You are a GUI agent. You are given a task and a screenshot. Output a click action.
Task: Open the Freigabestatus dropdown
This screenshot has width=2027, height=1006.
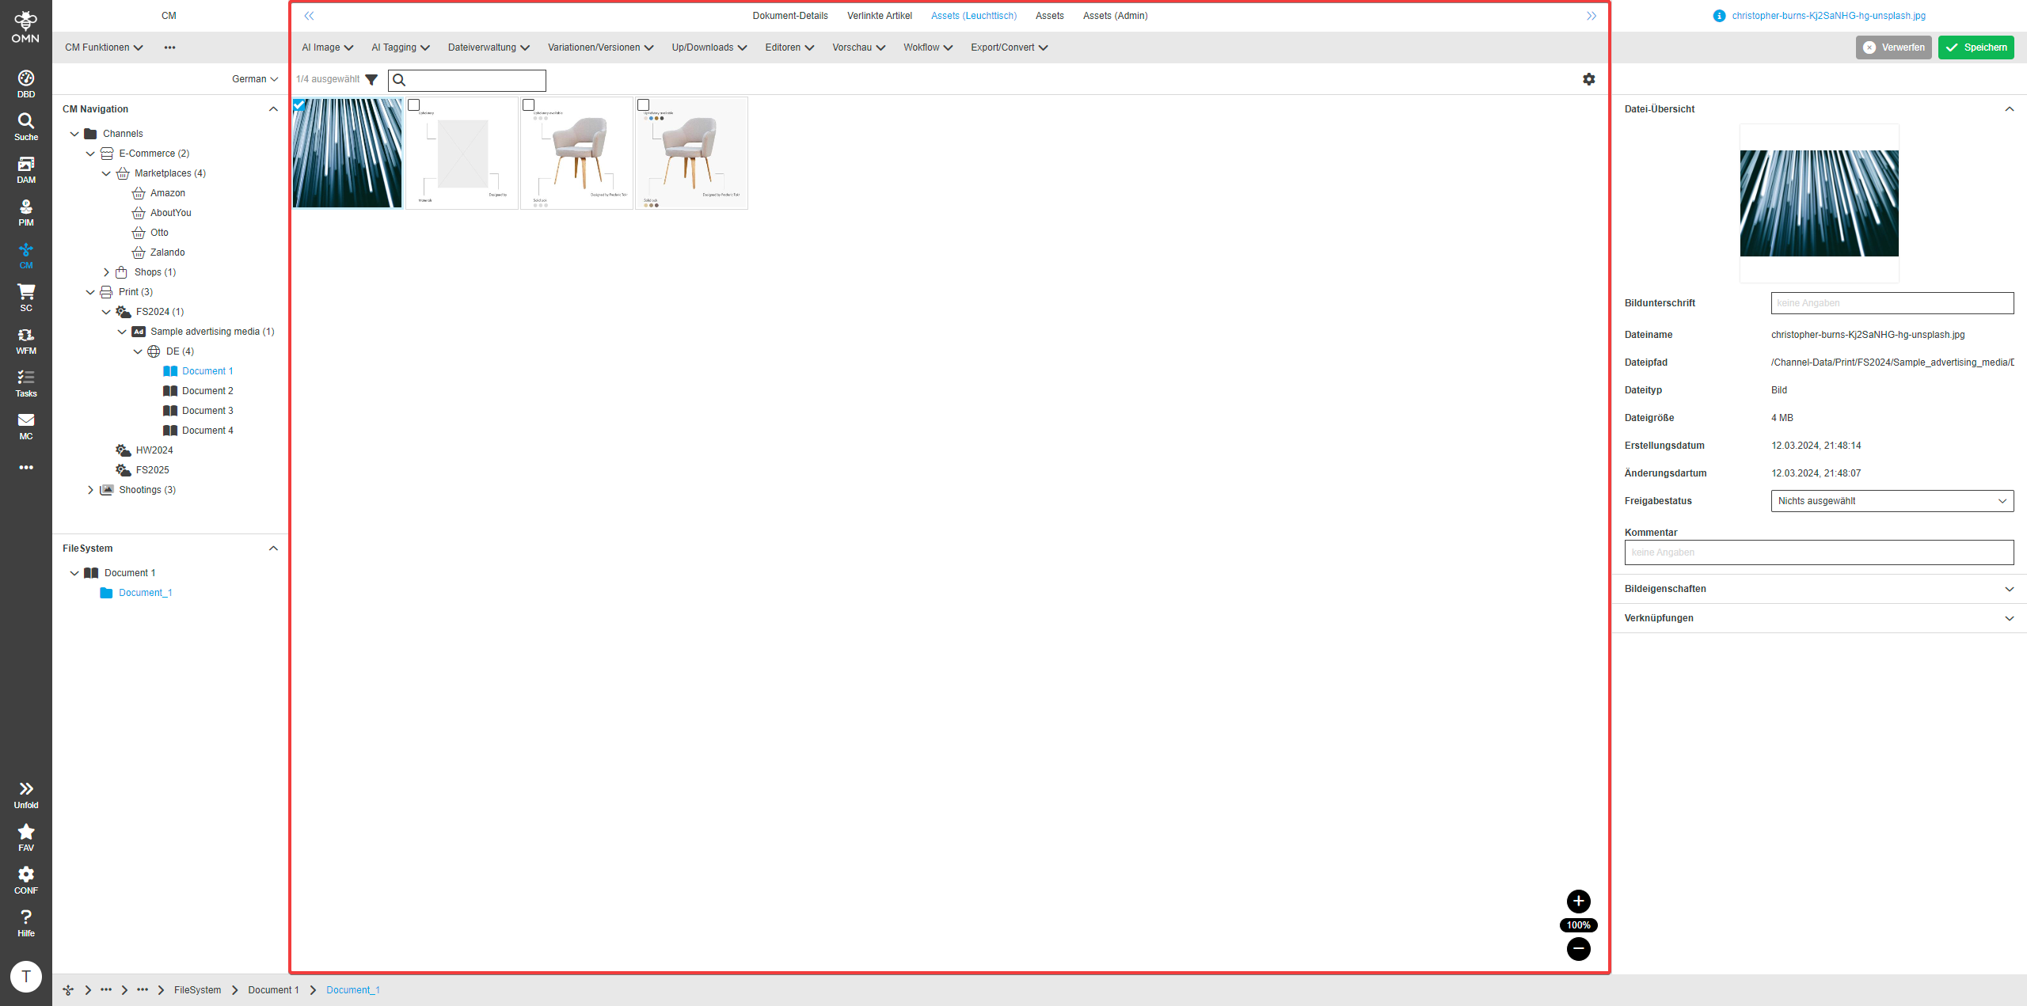pyautogui.click(x=1892, y=501)
